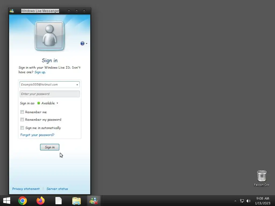Click the taskbar clock and date
275x206 pixels.
click(263, 201)
